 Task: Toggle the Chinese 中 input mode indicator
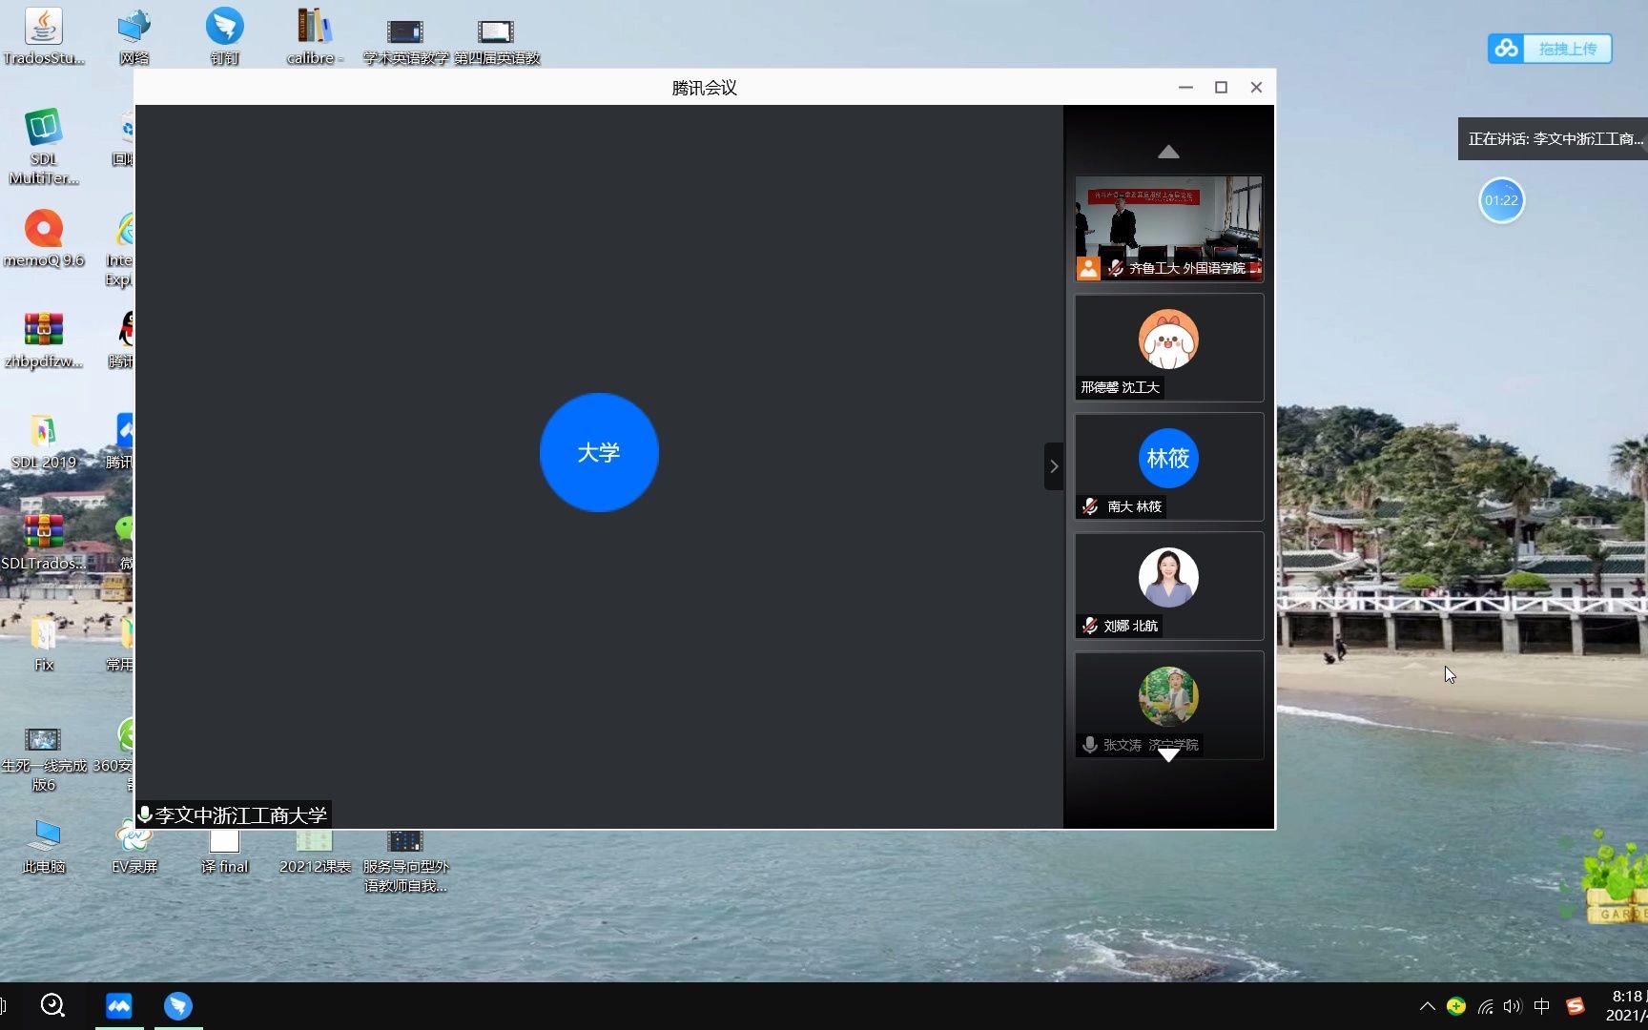pyautogui.click(x=1542, y=1006)
